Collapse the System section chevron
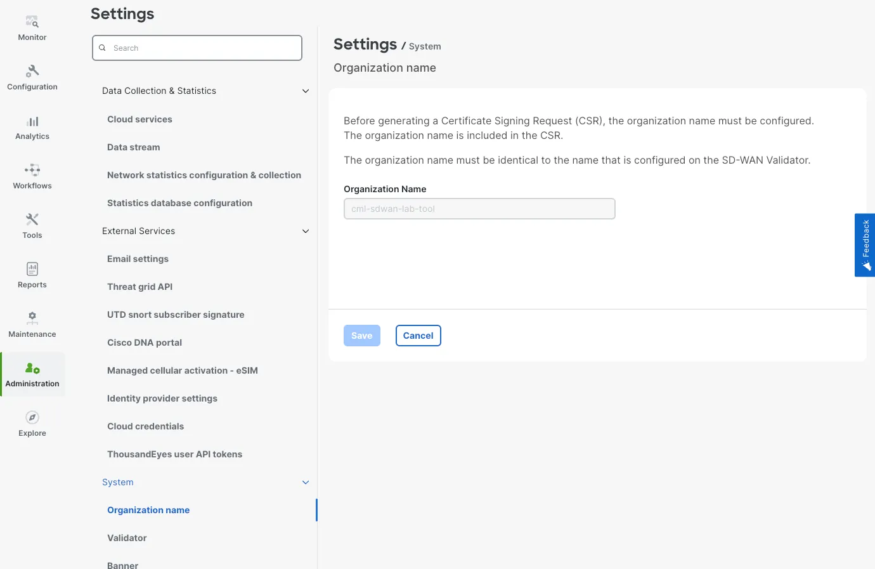Image resolution: width=875 pixels, height=569 pixels. [x=306, y=483]
